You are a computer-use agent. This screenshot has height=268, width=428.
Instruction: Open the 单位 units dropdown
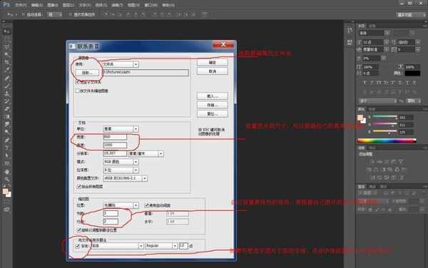121,129
